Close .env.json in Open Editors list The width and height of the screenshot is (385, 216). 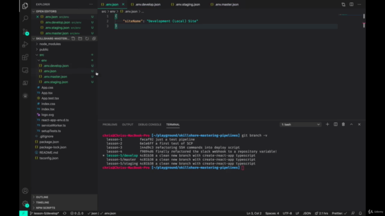[x=37, y=17]
